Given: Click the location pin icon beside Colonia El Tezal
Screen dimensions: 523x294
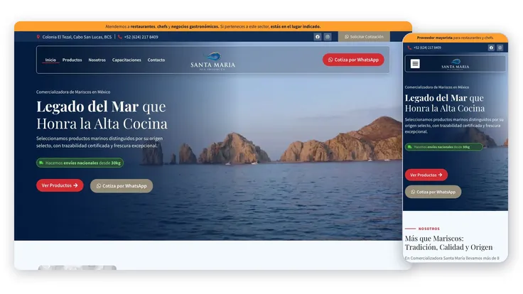Looking at the screenshot, I should 38,37.
